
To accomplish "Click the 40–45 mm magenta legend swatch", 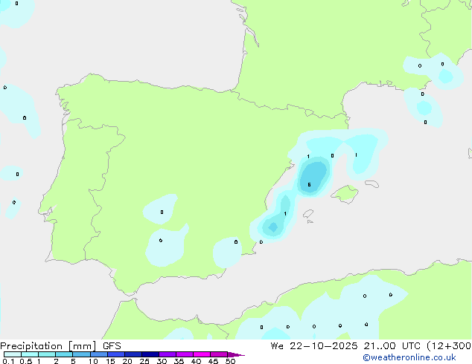I will pyautogui.click(x=202, y=354).
